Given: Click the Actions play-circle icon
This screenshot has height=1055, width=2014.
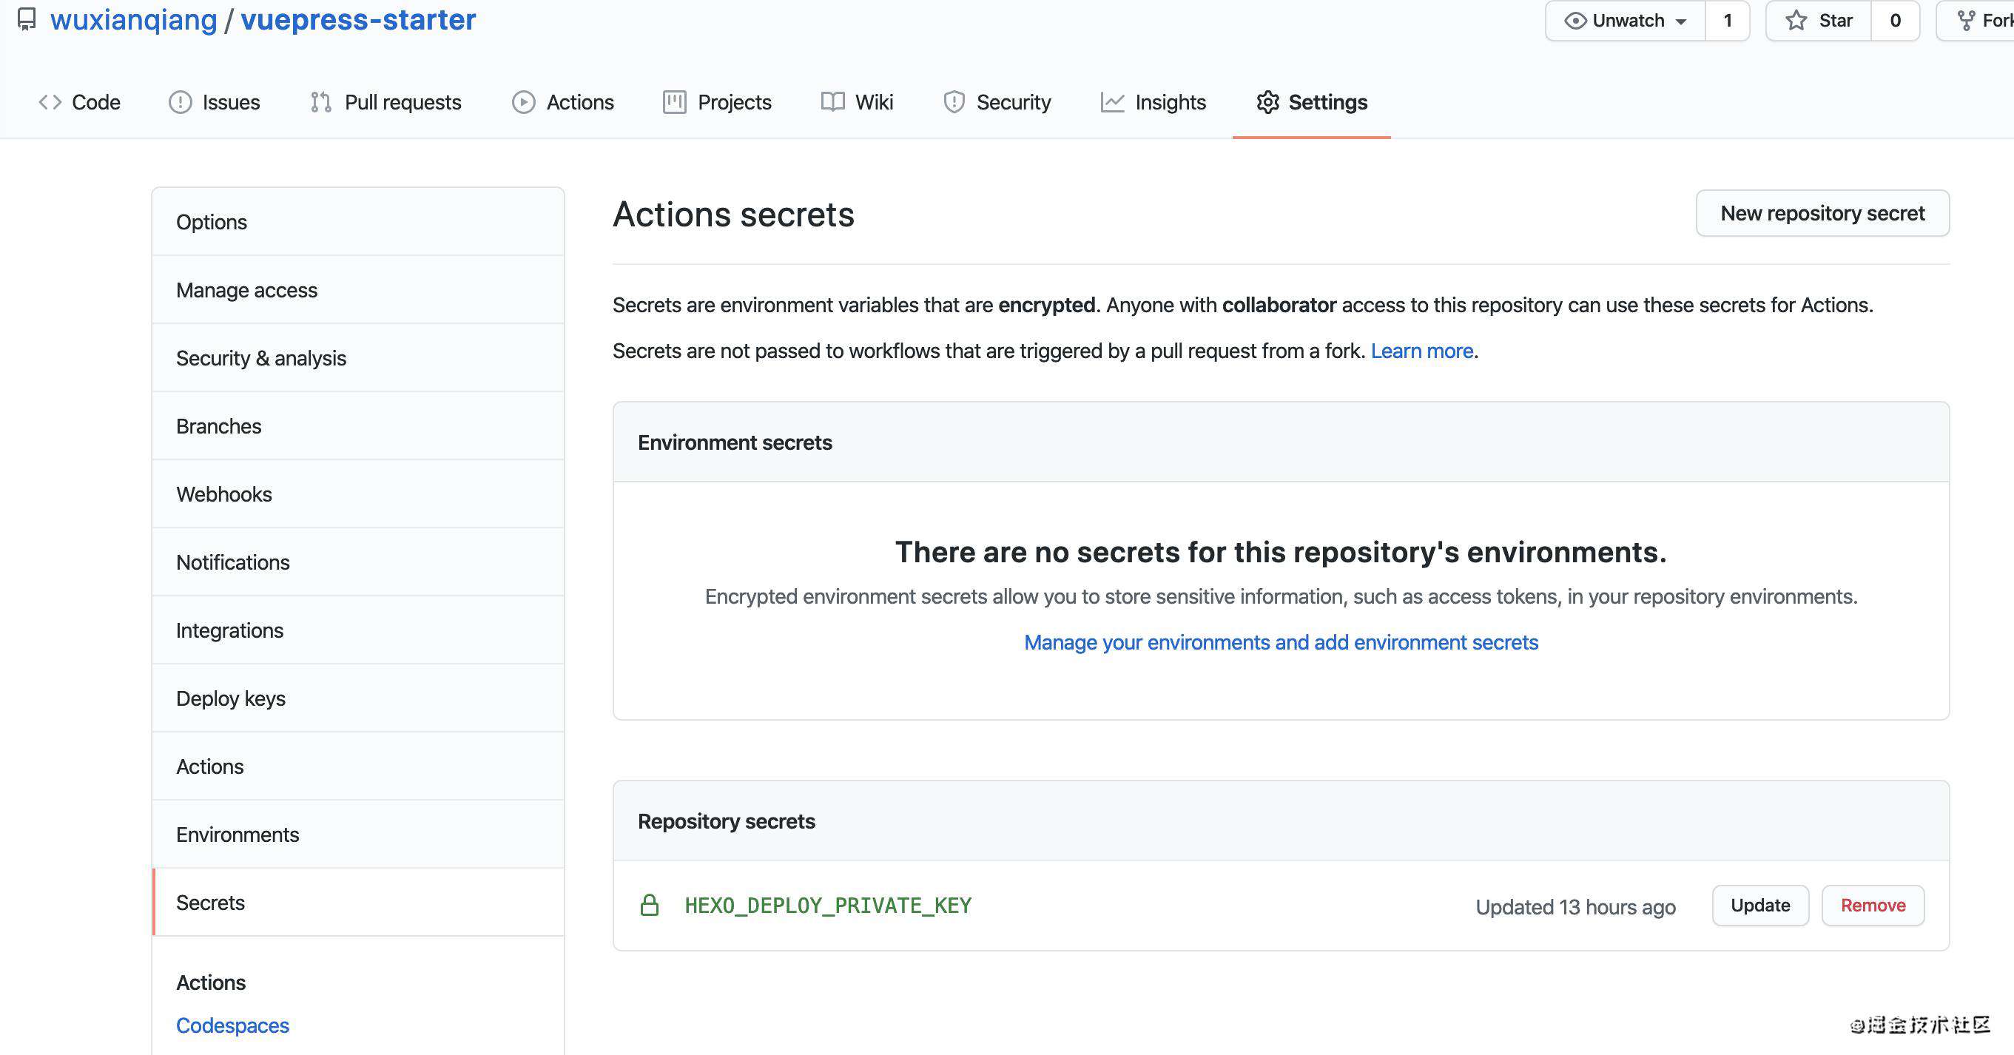Looking at the screenshot, I should (523, 102).
